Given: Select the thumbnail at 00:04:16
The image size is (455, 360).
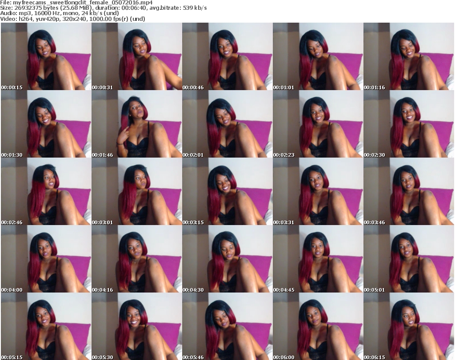Looking at the screenshot, I should pyautogui.click(x=137, y=259).
